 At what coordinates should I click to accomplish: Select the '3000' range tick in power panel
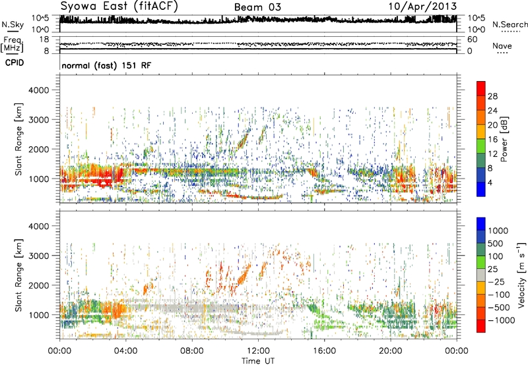(x=38, y=120)
